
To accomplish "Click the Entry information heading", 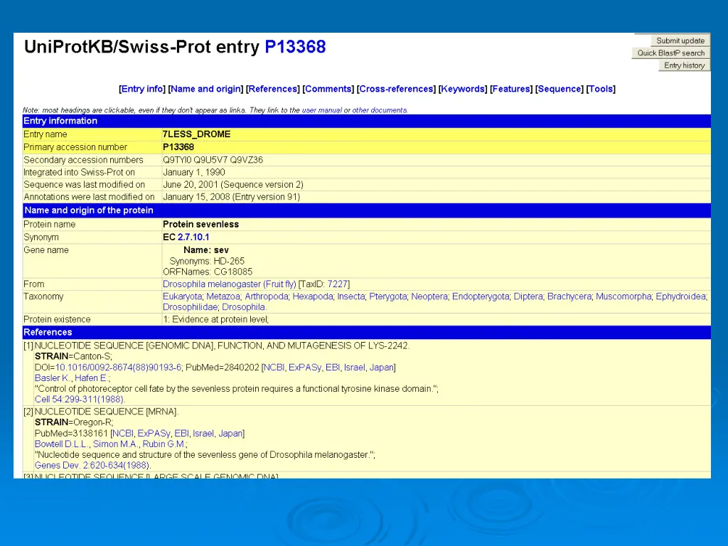I will coord(60,121).
